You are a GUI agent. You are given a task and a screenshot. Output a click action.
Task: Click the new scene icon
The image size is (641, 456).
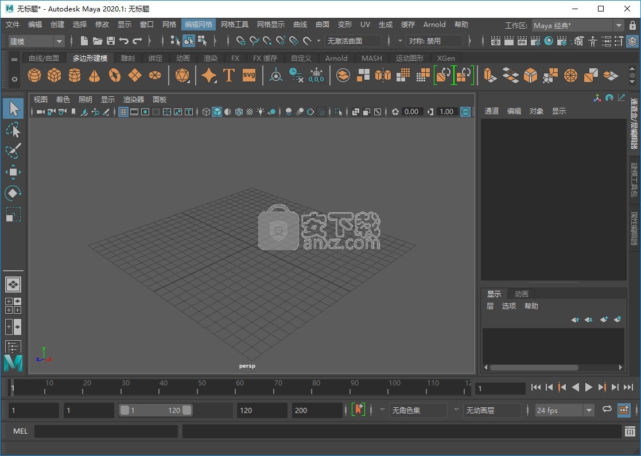pos(84,41)
